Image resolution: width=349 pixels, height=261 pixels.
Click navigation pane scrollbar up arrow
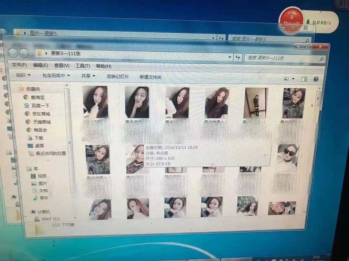coord(67,85)
